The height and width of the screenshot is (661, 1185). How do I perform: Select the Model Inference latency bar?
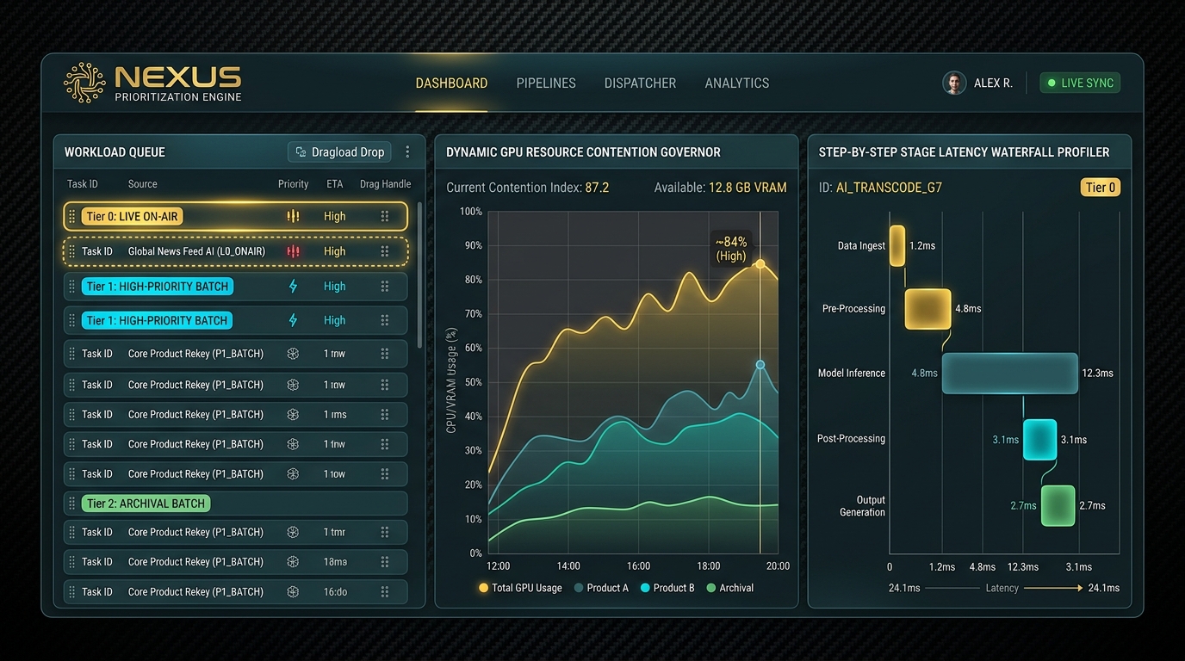point(1009,373)
